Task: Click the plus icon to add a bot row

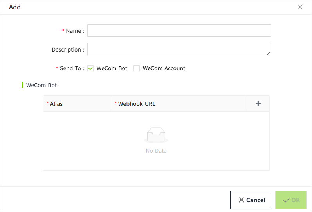Action: [258, 103]
